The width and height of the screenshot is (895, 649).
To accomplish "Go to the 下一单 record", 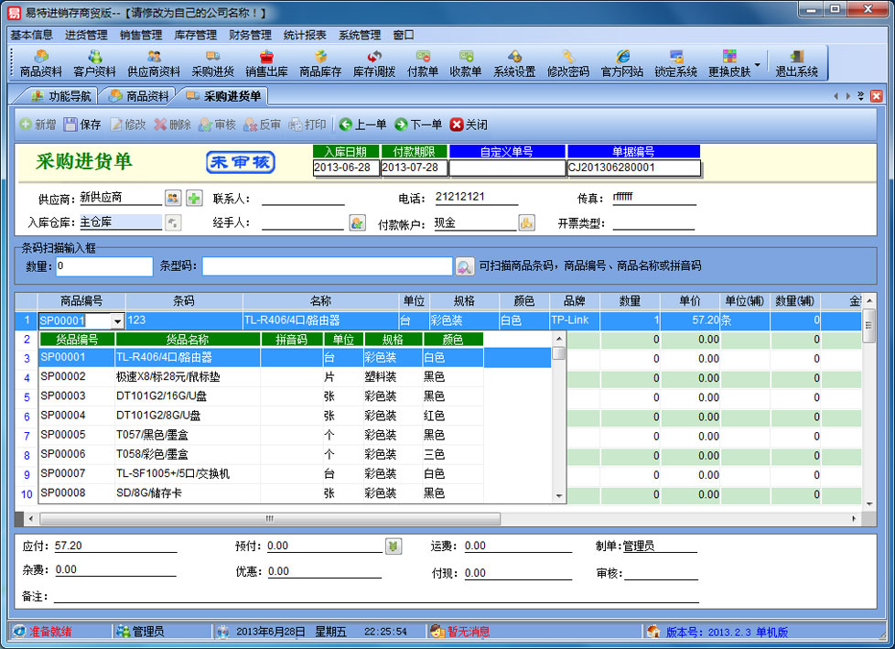I will 418,124.
